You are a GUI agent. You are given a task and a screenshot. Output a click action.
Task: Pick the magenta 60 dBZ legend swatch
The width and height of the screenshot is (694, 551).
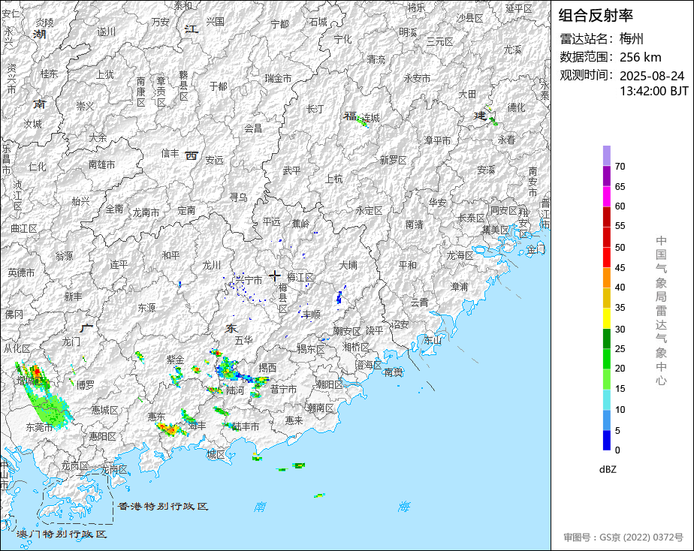click(x=607, y=197)
